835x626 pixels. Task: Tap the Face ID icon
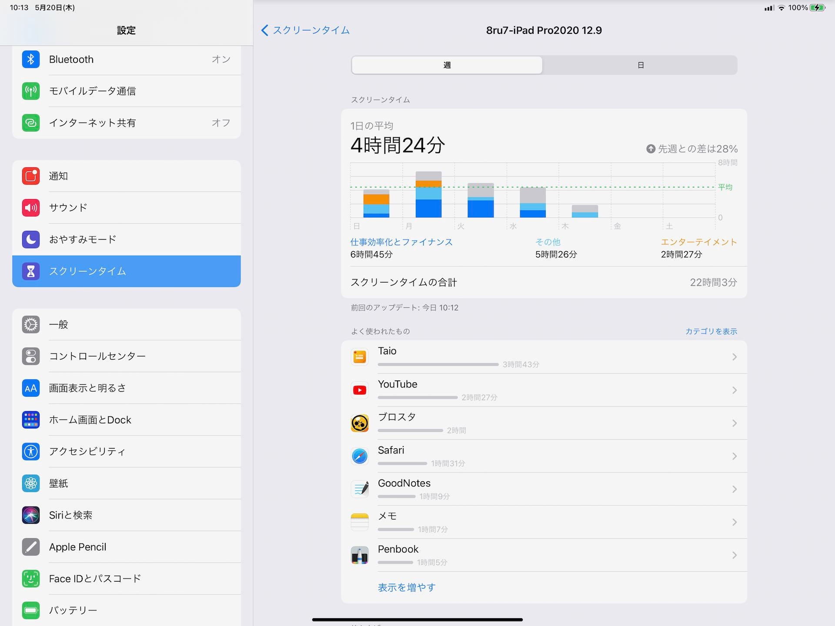click(x=31, y=579)
